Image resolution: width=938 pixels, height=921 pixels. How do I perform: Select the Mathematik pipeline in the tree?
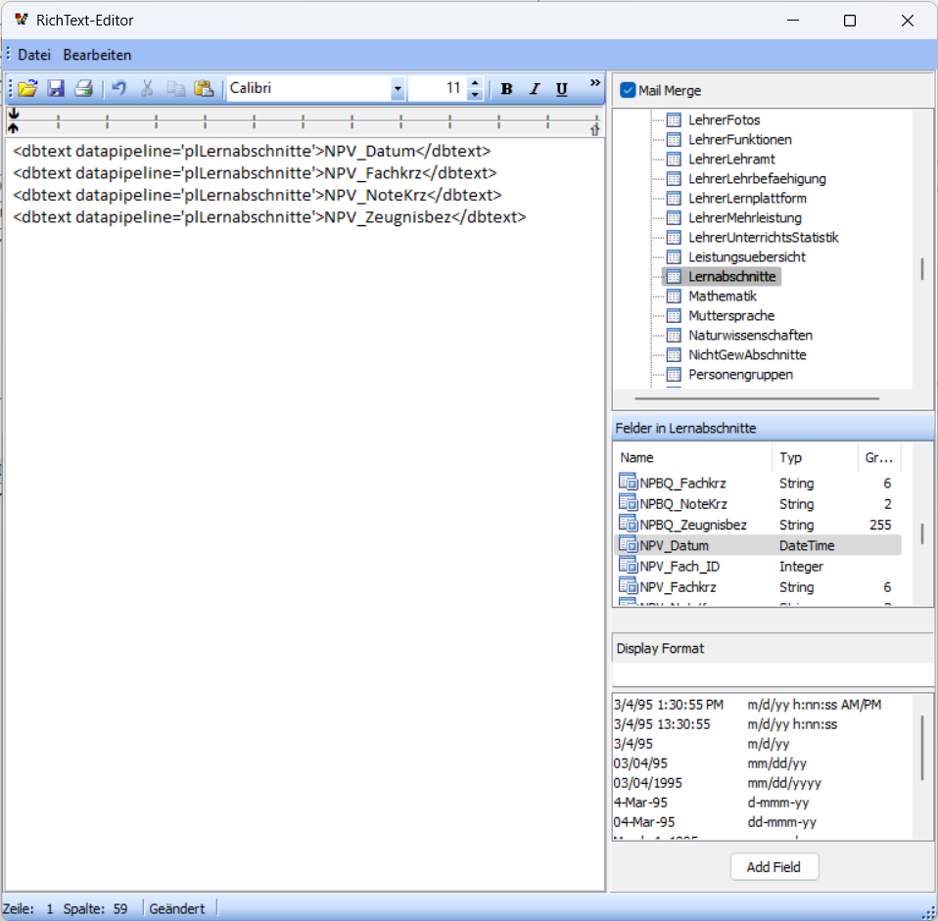[722, 296]
